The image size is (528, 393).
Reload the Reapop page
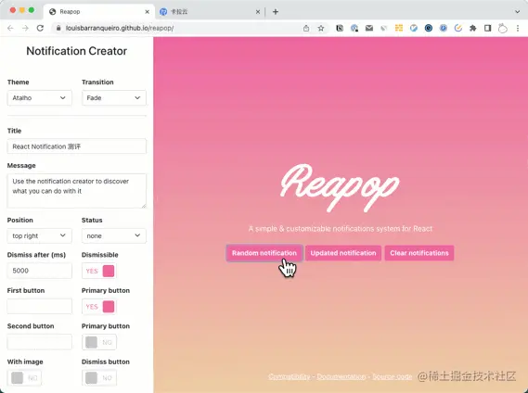point(40,28)
